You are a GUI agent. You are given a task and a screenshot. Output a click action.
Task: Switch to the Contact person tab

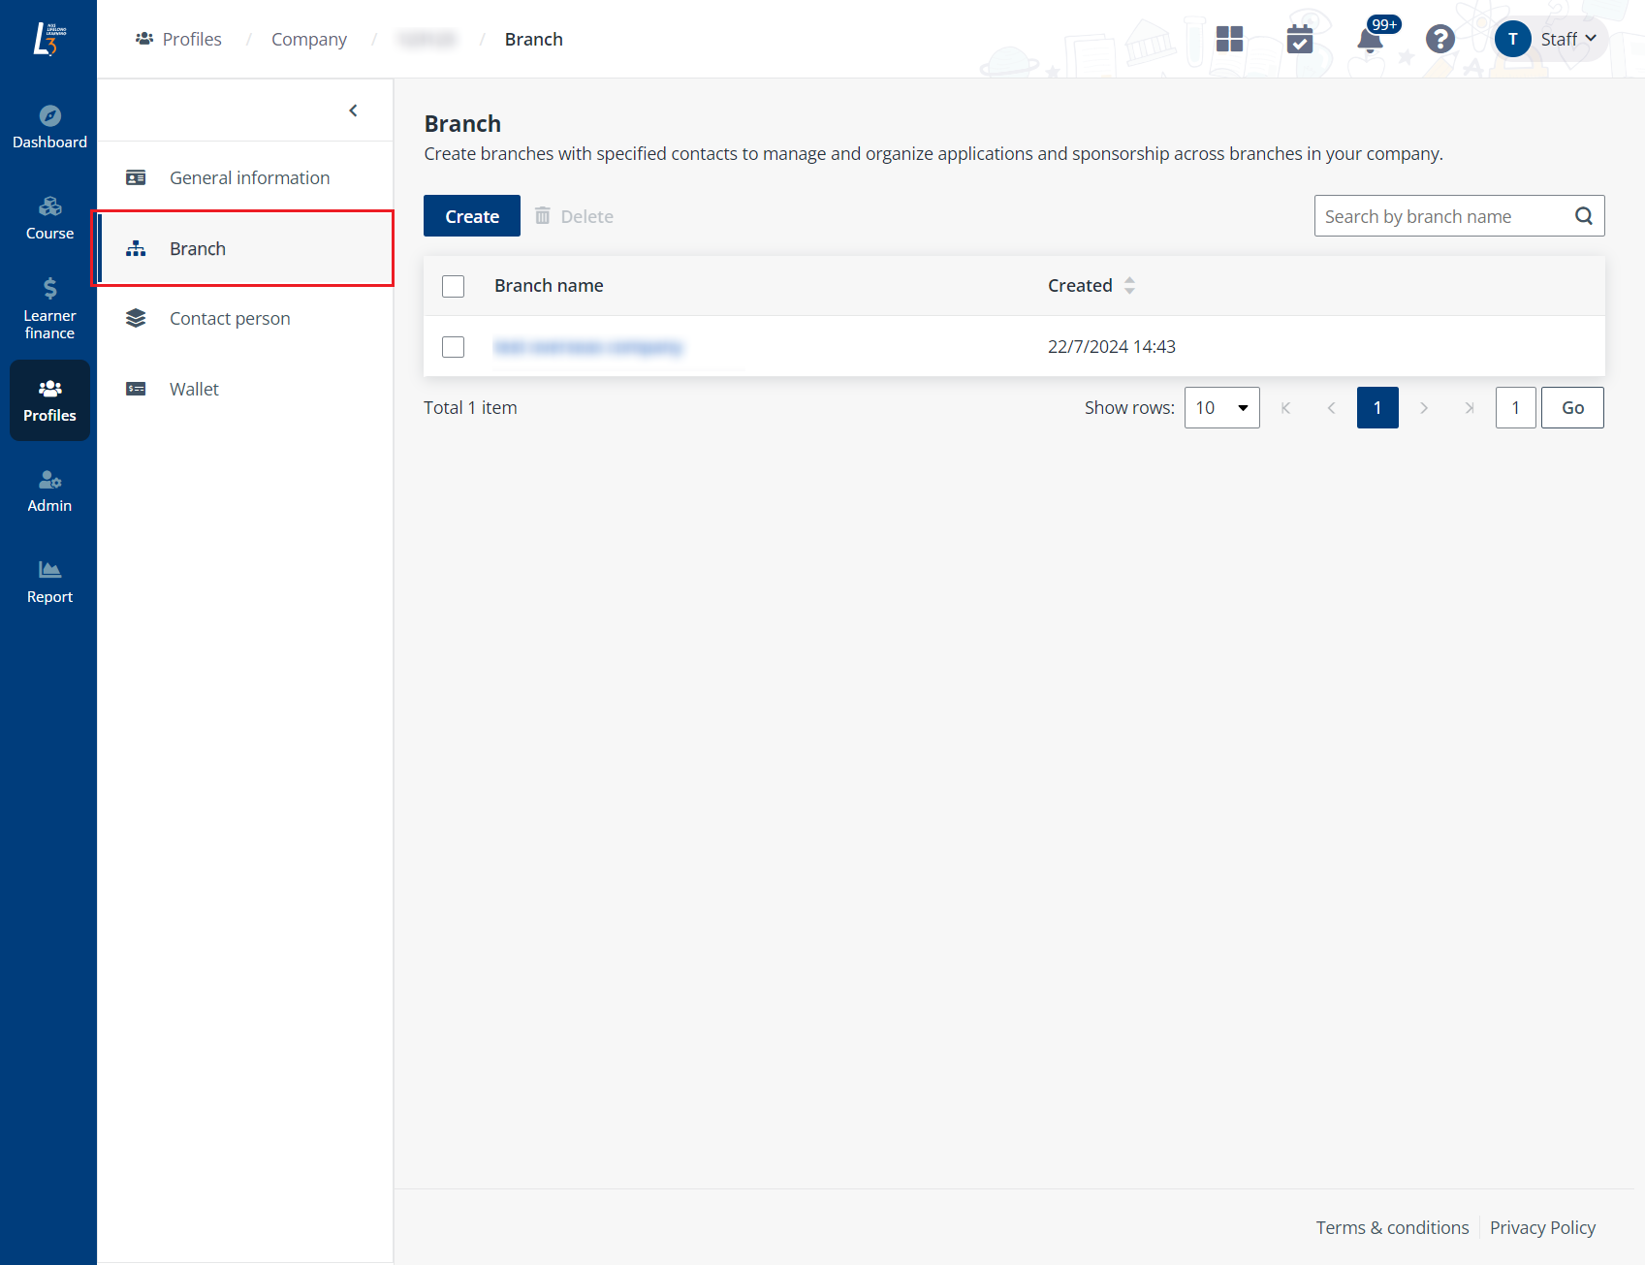tap(229, 318)
